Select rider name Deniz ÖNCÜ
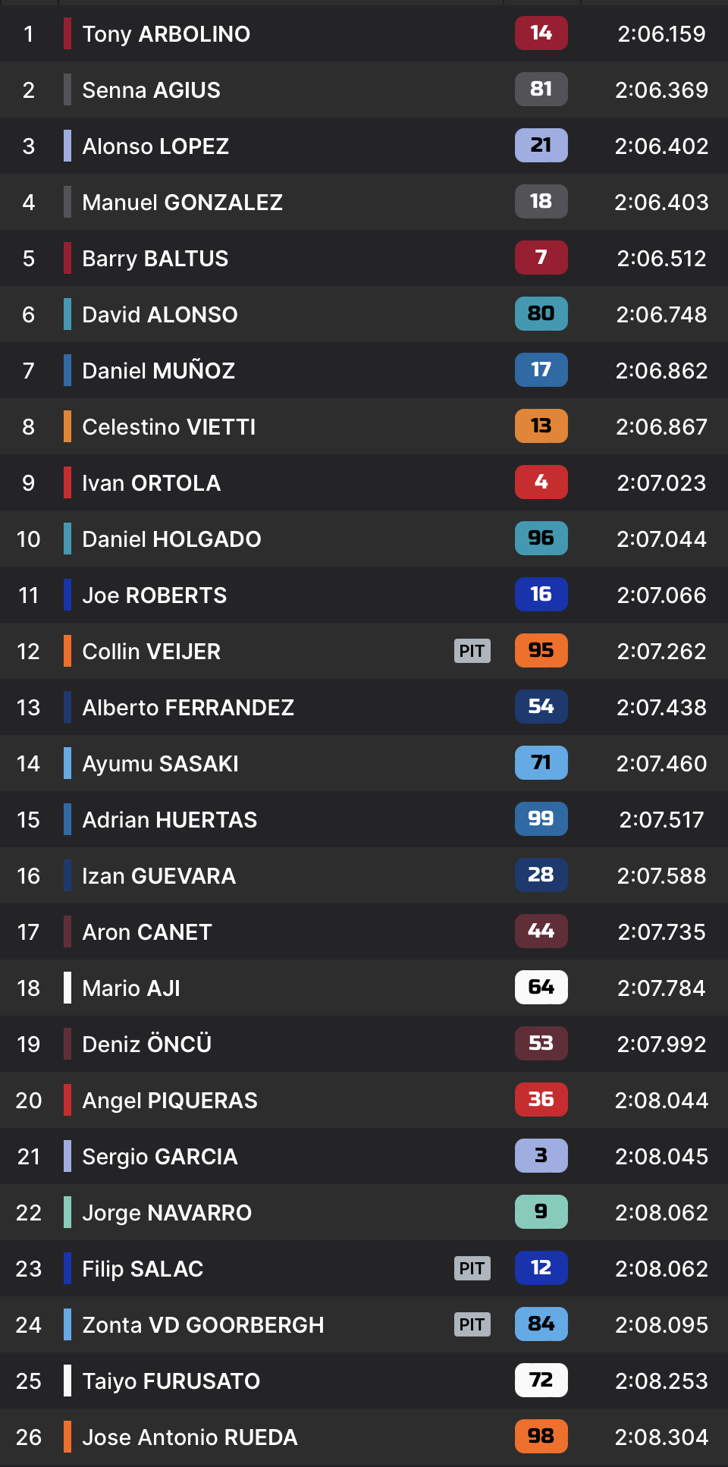This screenshot has width=728, height=1467. tap(146, 1044)
